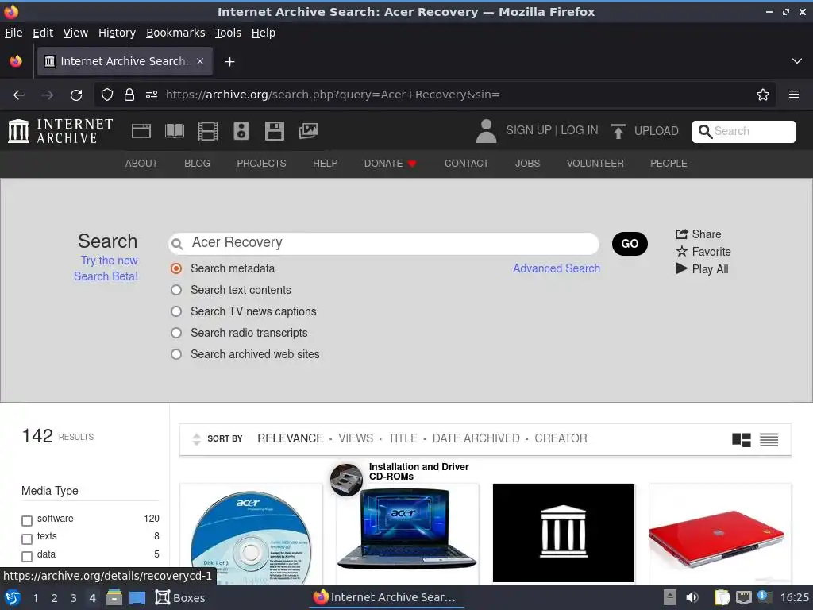Image resolution: width=813 pixels, height=610 pixels.
Task: Click Favorite to save this search
Action: (703, 252)
